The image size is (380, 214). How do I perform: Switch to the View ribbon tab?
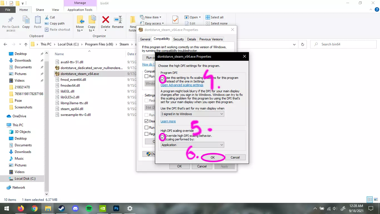click(x=56, y=10)
